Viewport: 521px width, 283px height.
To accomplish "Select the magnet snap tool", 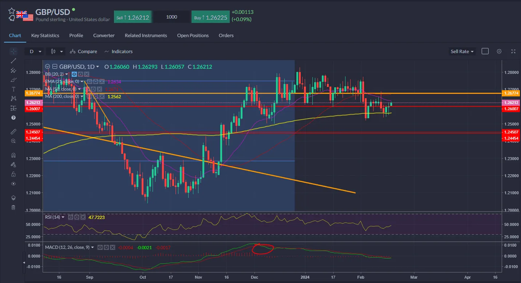I will [x=13, y=155].
